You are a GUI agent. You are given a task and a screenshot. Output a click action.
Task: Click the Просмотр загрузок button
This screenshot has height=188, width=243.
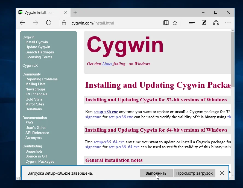[x=194, y=173]
